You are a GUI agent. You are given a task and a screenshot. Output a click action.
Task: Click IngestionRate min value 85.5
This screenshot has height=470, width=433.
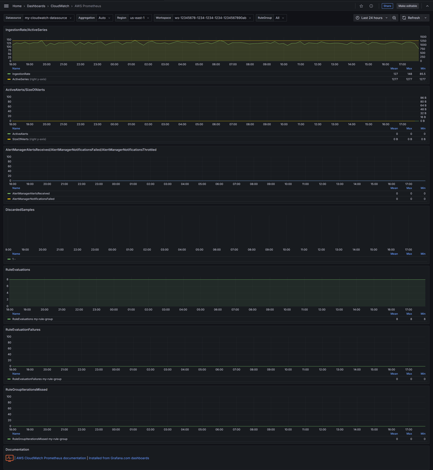[423, 74]
